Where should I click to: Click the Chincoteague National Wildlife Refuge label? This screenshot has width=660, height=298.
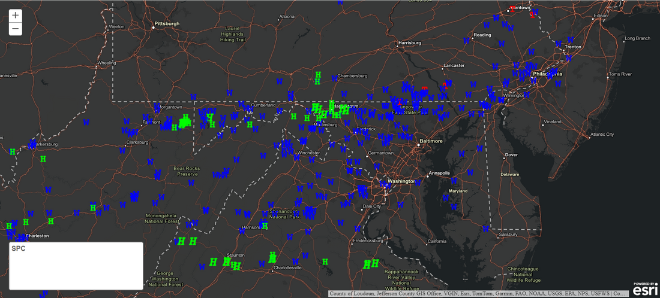click(524, 273)
